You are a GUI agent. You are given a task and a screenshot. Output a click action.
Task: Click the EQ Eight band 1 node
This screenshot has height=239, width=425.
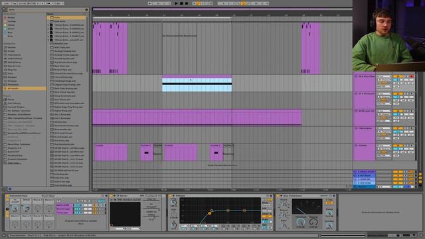click(210, 214)
